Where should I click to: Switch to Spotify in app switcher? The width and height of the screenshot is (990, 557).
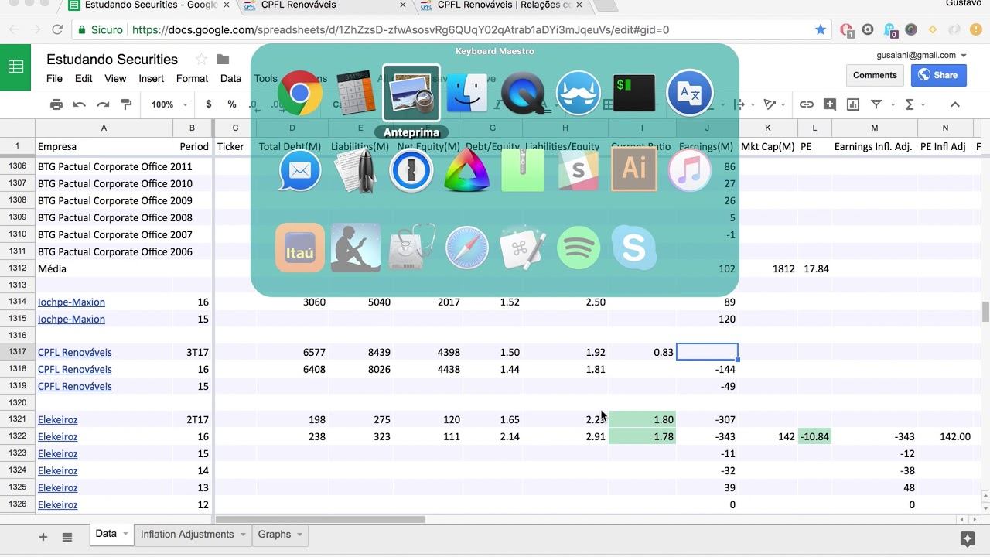pyautogui.click(x=579, y=248)
